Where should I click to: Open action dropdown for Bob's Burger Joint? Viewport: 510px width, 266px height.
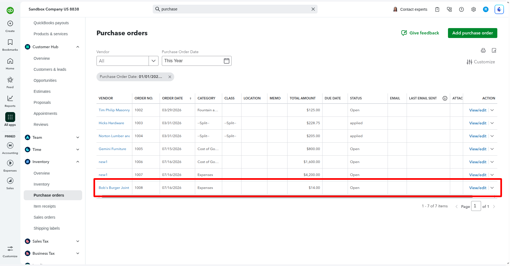click(492, 188)
